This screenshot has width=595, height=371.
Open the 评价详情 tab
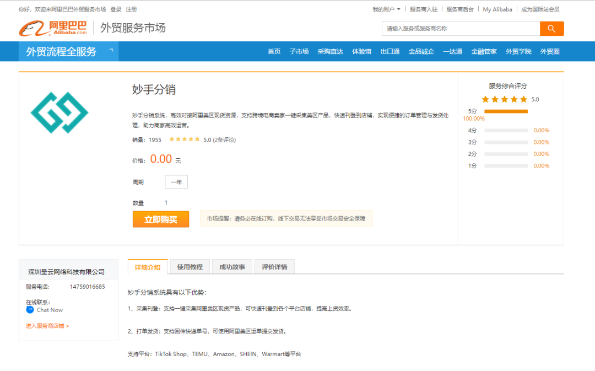[274, 266]
